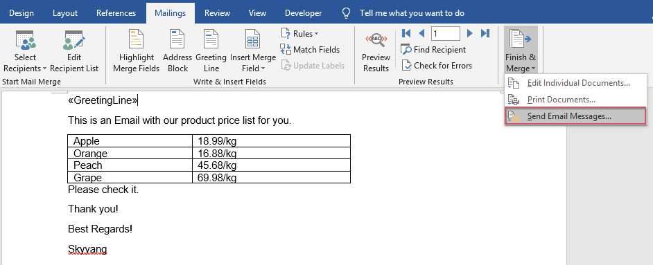Switch to the Design tab
This screenshot has width=653, height=265.
point(21,13)
